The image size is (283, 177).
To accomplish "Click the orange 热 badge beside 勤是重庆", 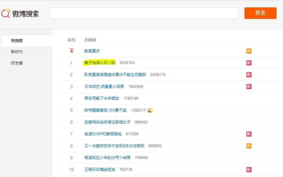I will [x=249, y=51].
